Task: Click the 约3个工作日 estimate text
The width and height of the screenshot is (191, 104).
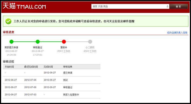Action: click(x=90, y=51)
